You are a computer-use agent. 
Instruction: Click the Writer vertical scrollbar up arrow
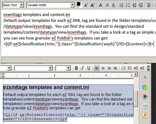(136, 74)
